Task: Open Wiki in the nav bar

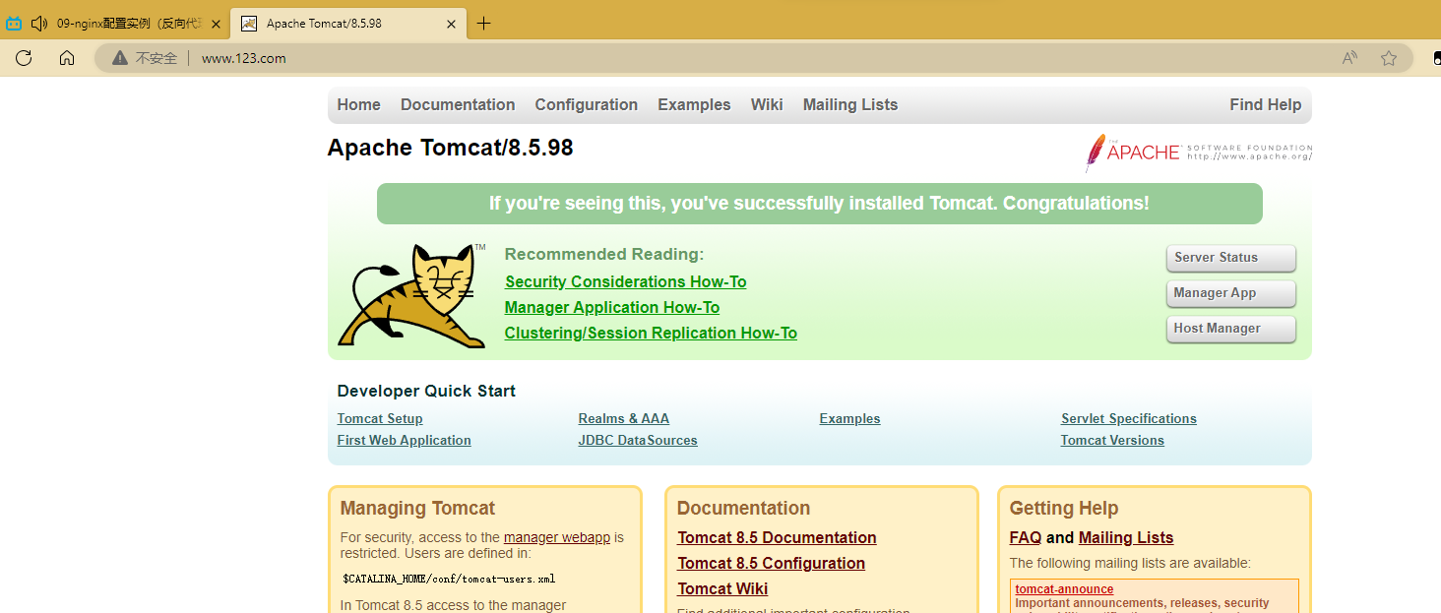Action: [767, 104]
